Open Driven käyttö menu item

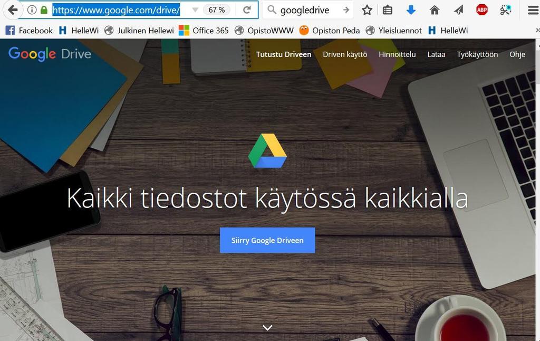(345, 54)
